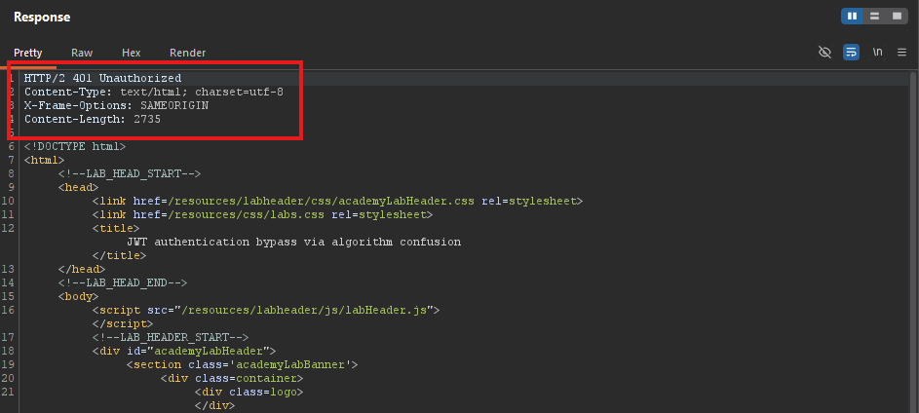Open response options hamburger menu

902,53
